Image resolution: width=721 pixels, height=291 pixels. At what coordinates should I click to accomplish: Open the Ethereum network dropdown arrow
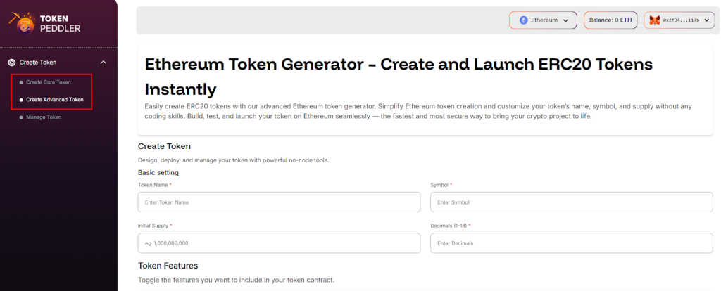coord(565,20)
